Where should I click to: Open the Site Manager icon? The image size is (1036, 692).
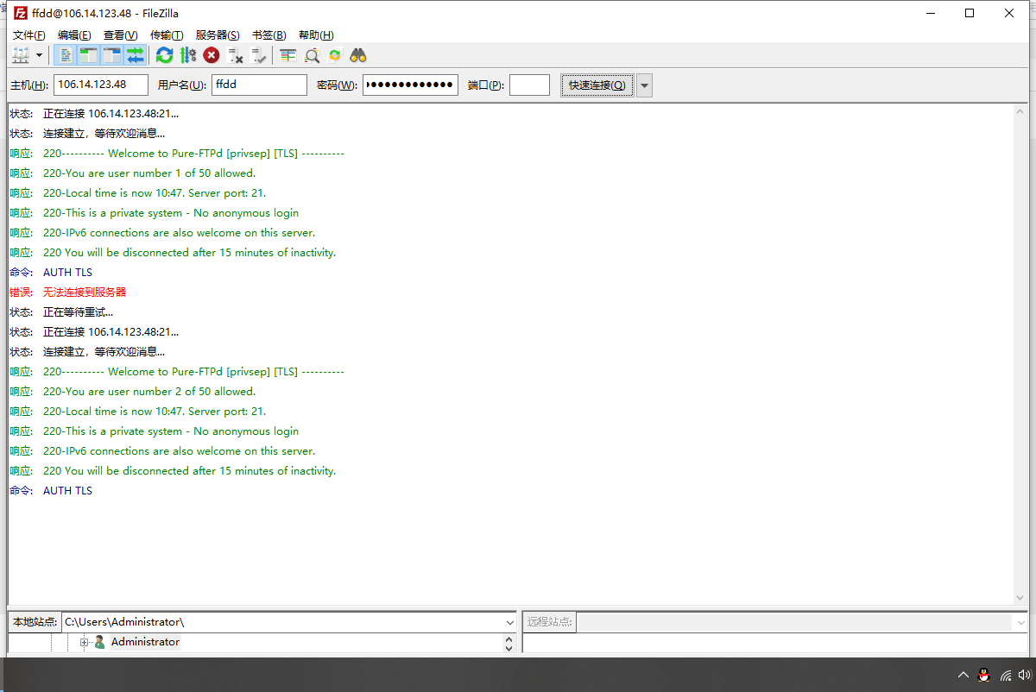[x=21, y=55]
